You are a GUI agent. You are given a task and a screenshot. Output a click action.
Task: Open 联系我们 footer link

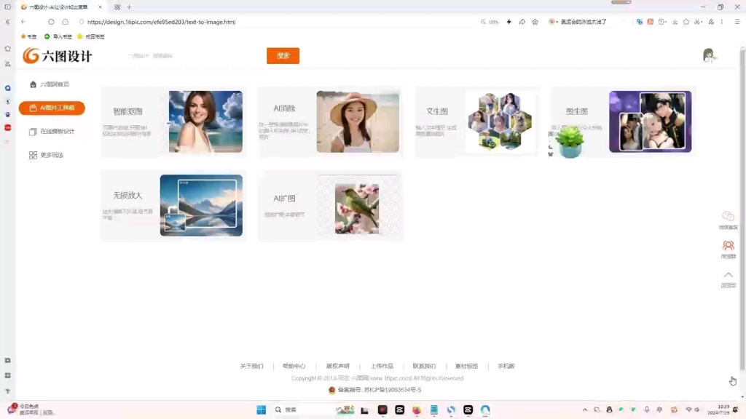(x=424, y=366)
